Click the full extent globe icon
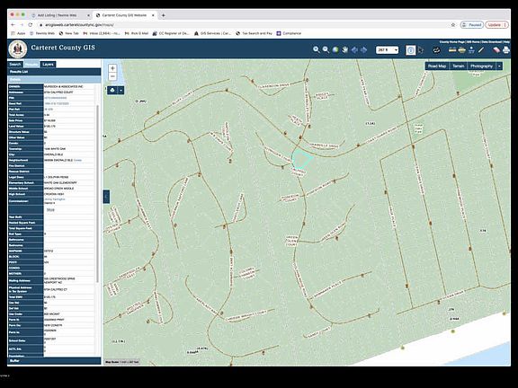 coord(335,49)
